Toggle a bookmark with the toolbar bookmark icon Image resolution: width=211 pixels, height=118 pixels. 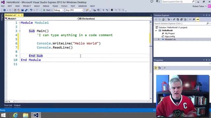click(x=112, y=10)
